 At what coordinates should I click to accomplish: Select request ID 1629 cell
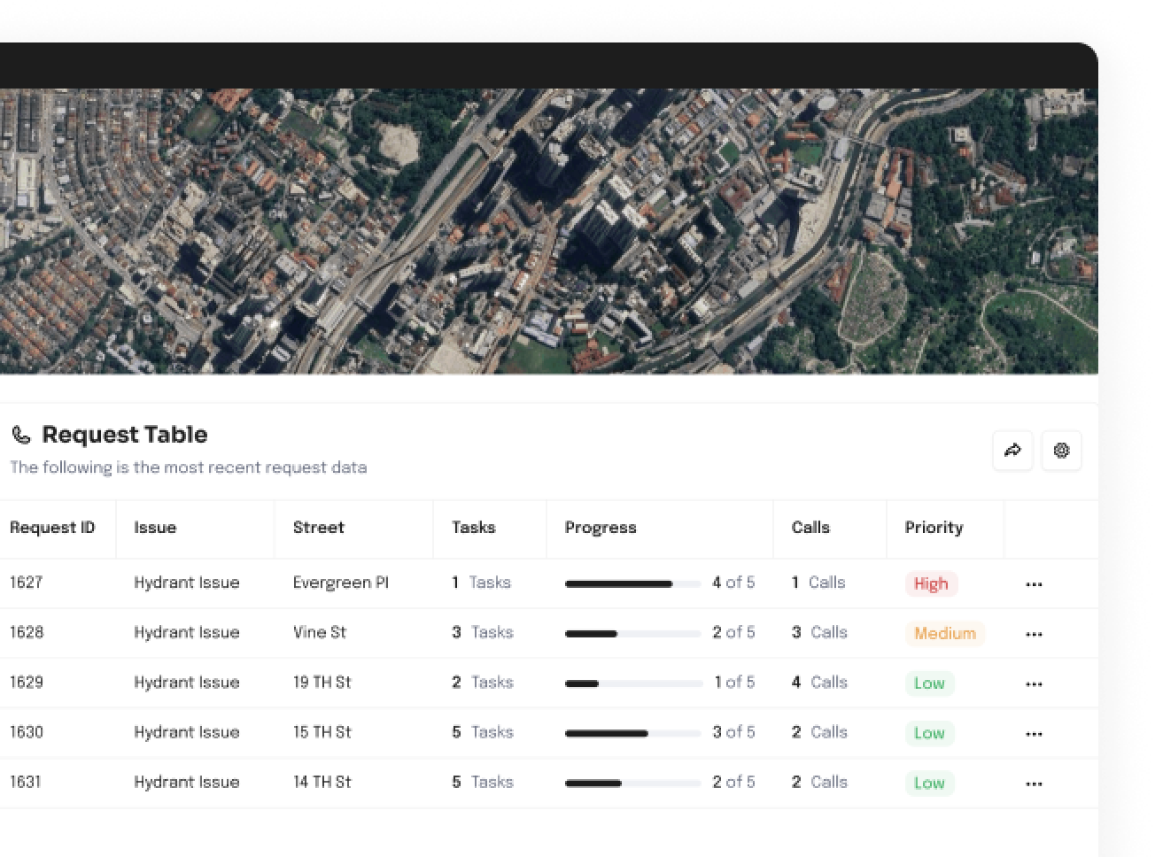pos(27,683)
